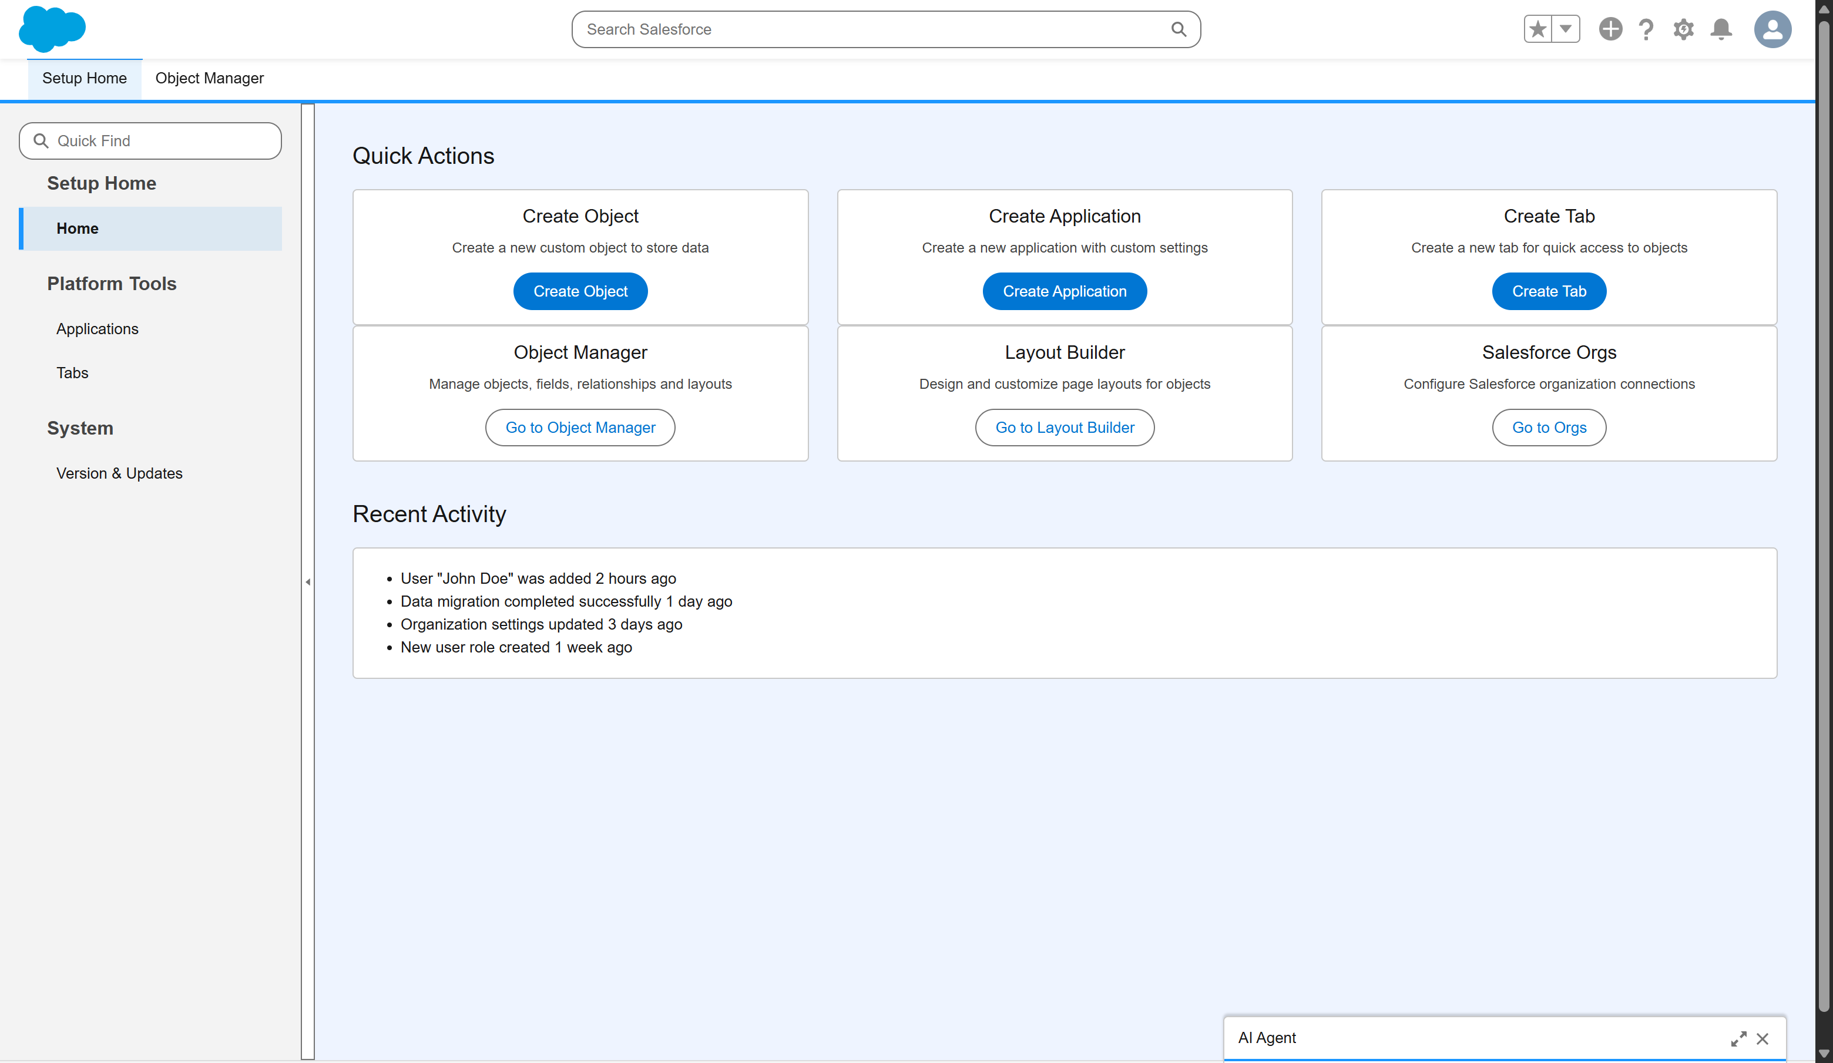Click the Salesforce cloud logo
The width and height of the screenshot is (1833, 1063).
[52, 29]
